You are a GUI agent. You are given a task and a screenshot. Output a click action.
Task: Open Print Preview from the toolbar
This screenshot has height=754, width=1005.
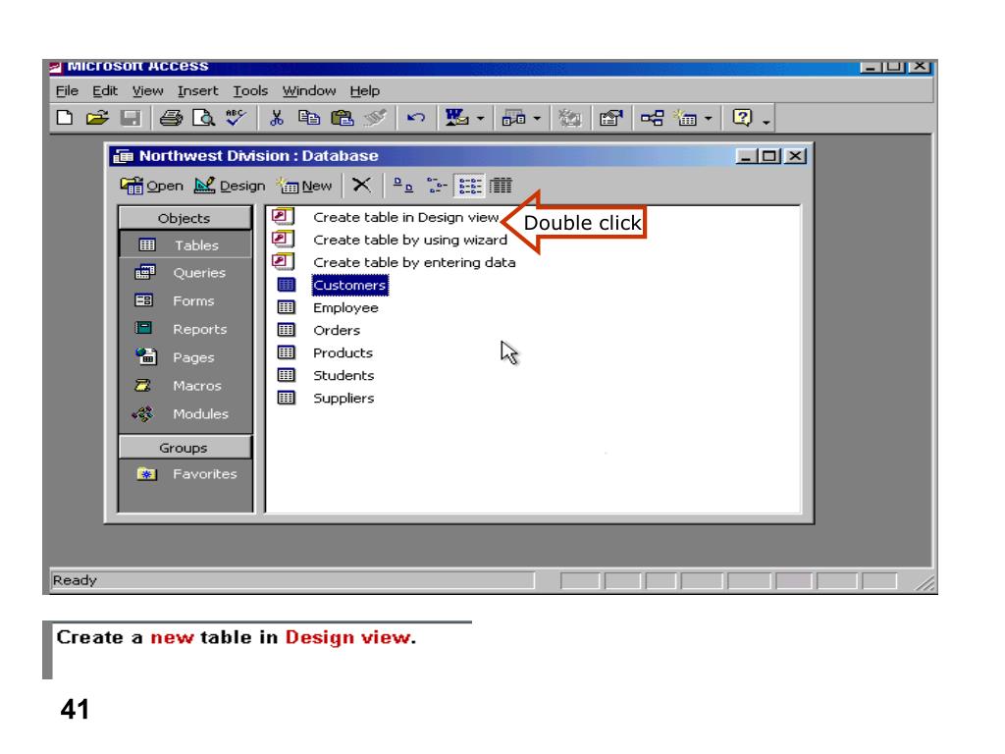203,118
